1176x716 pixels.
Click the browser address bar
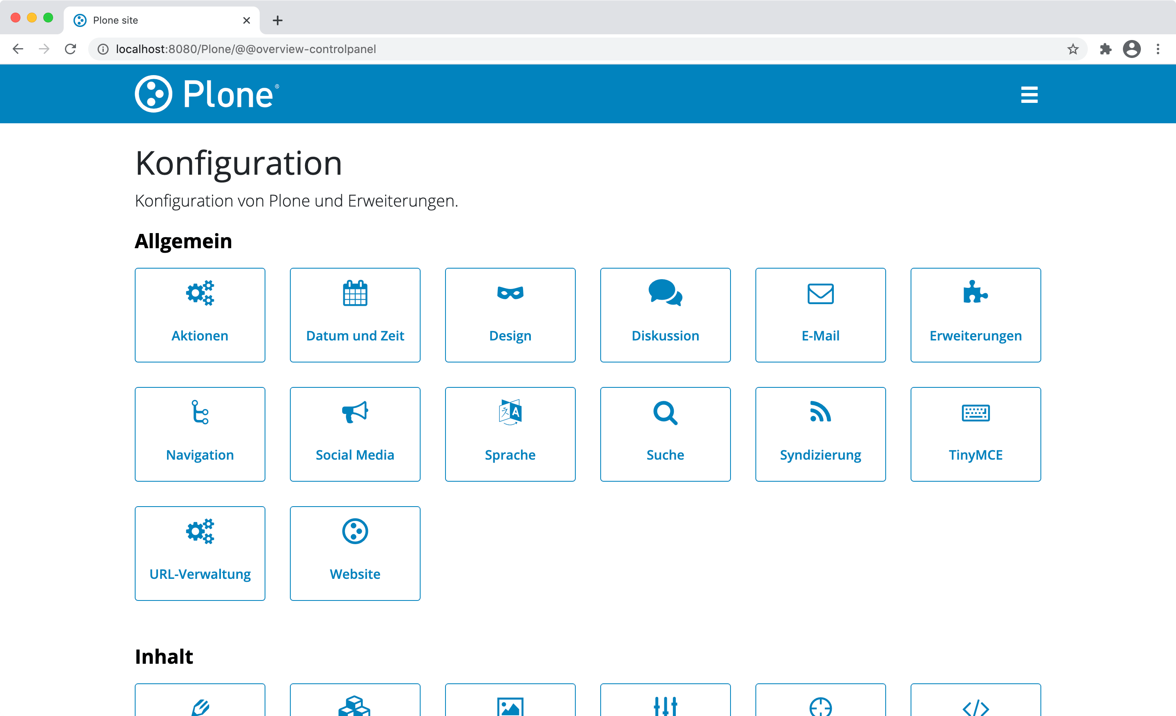click(x=573, y=49)
